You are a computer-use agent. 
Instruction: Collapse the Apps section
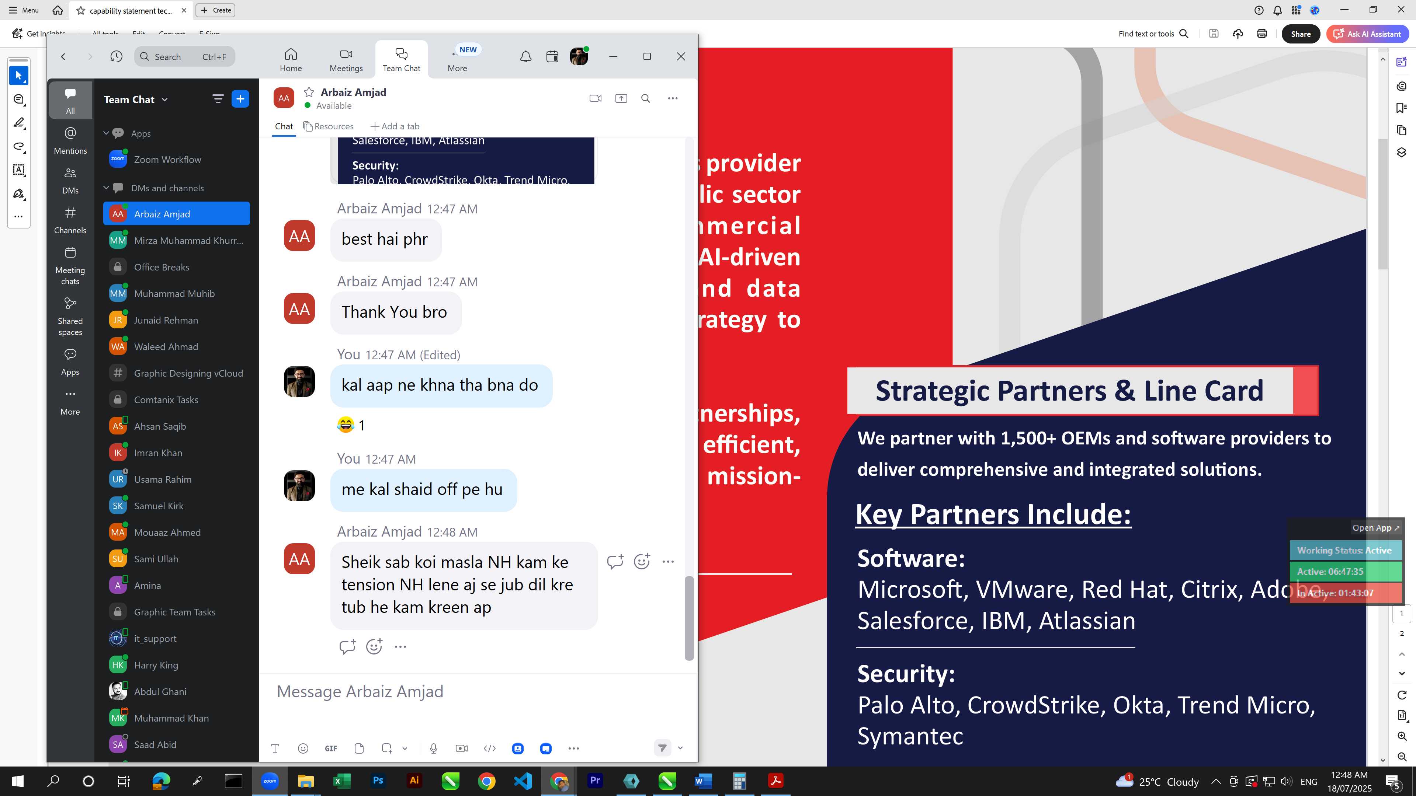click(x=106, y=133)
